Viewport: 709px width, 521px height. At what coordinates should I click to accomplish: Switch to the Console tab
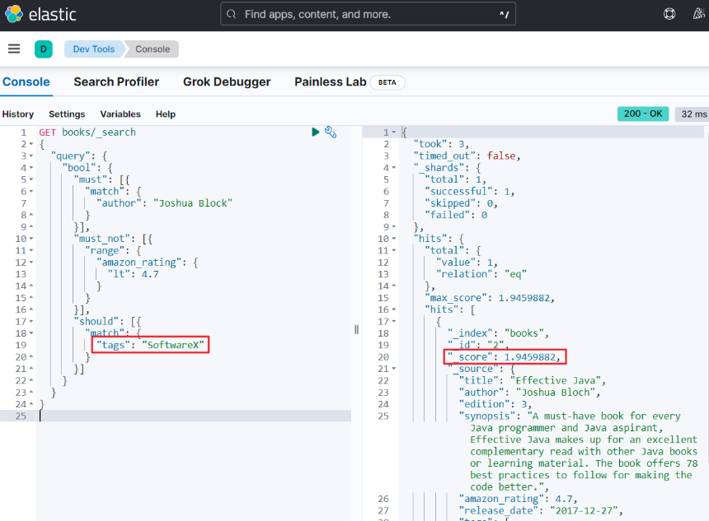[26, 81]
